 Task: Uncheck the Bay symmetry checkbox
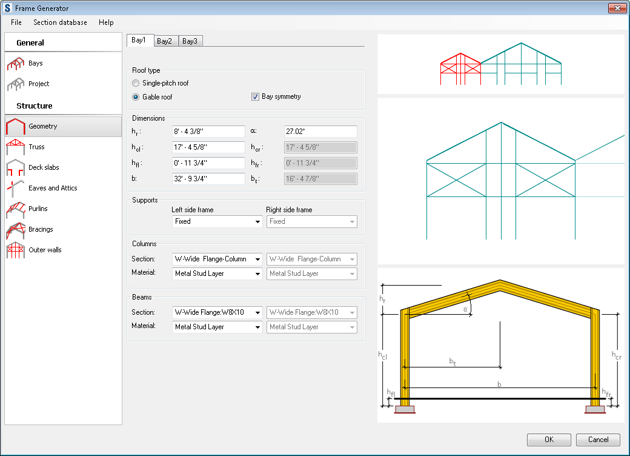pyautogui.click(x=255, y=96)
